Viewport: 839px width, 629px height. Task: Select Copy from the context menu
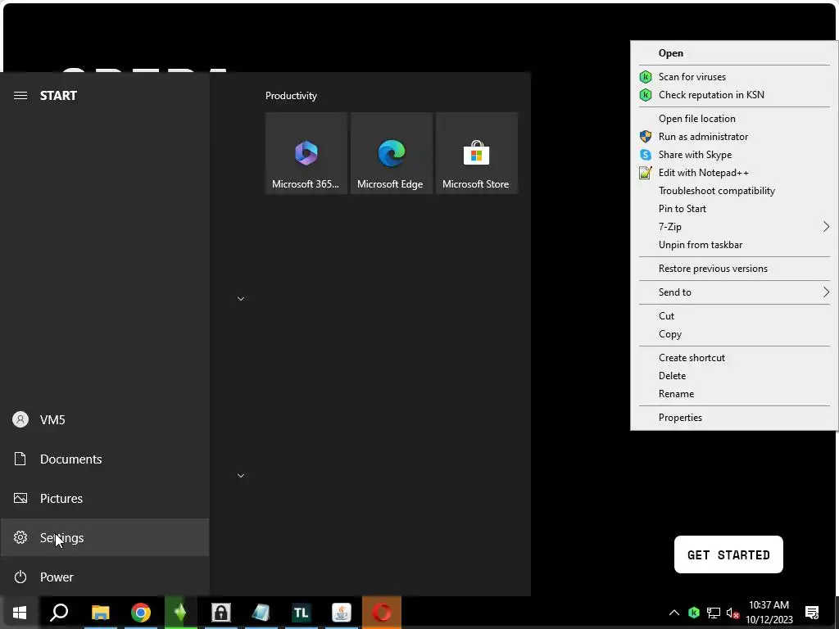click(x=734, y=334)
